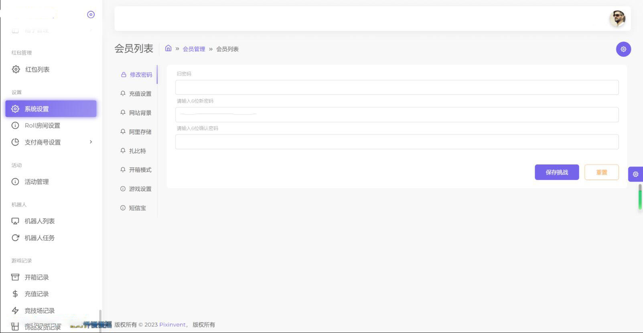Click green page scrollbar on right edge

coord(640,197)
